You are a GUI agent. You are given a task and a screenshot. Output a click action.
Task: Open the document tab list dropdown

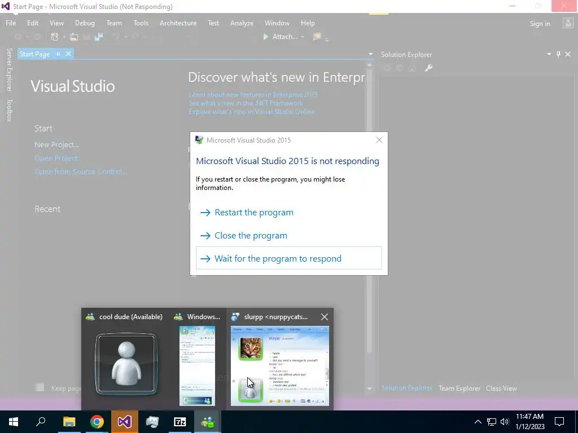click(x=370, y=54)
